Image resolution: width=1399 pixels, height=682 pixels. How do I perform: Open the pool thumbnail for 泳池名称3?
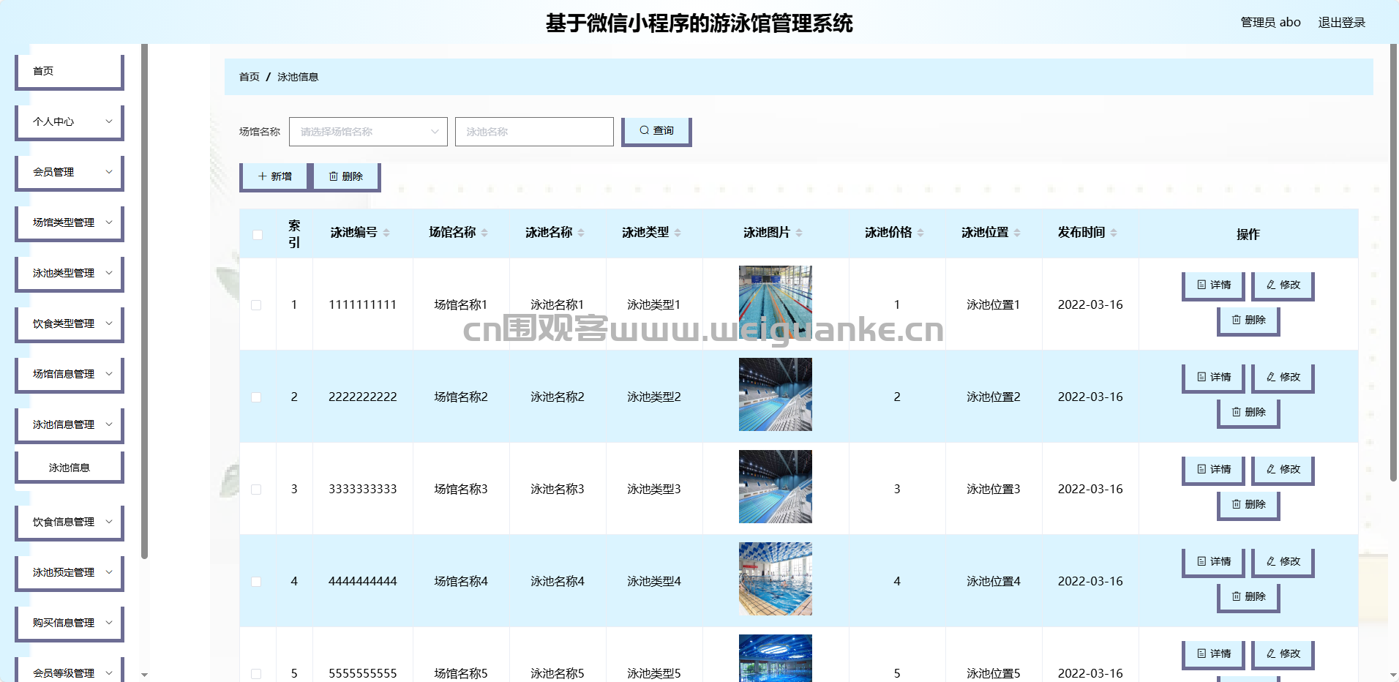coord(776,487)
